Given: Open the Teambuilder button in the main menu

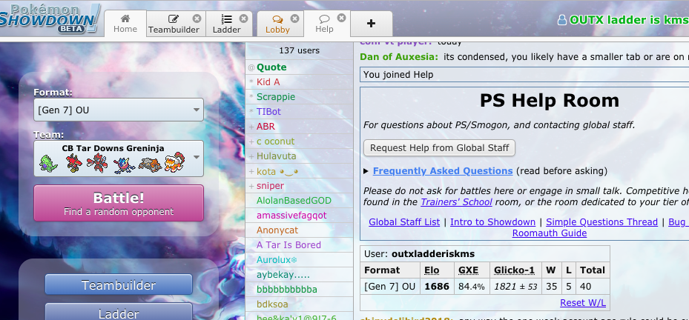Looking at the screenshot, I should click(119, 285).
